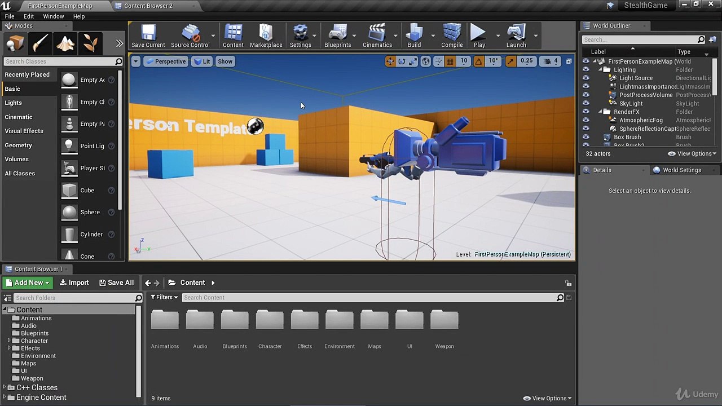Open Content browser toolbar icon

233,37
